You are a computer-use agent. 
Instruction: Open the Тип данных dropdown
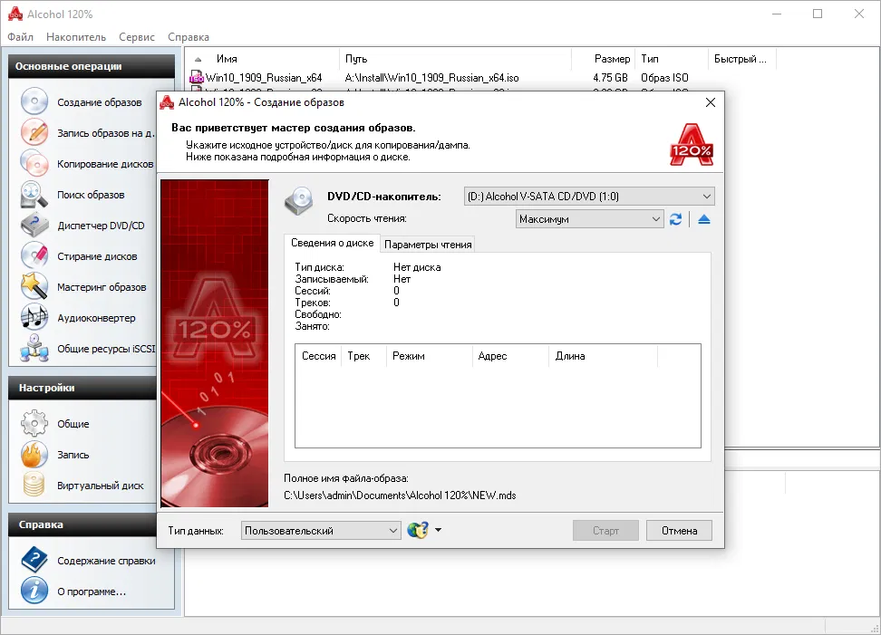[x=321, y=531]
